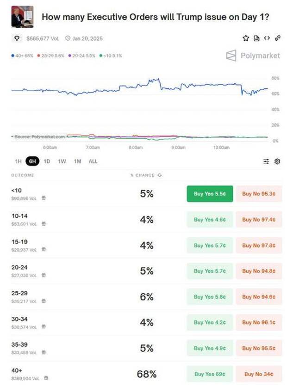
Task: Expand the 25-29 outcome row
Action: click(69, 296)
